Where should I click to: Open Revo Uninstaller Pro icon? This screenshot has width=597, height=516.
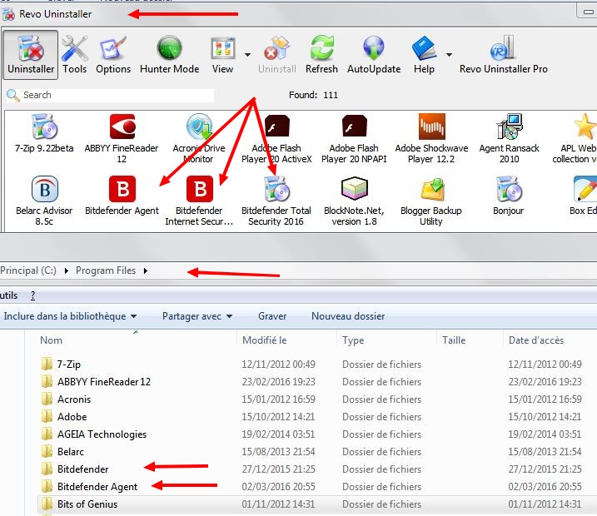(504, 55)
